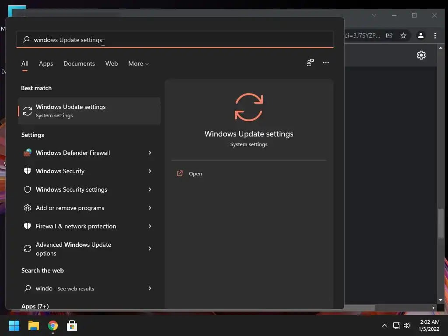Click the Chrome vertical scrollbar thumb
This screenshot has width=448, height=336.
pyautogui.click(x=441, y=223)
